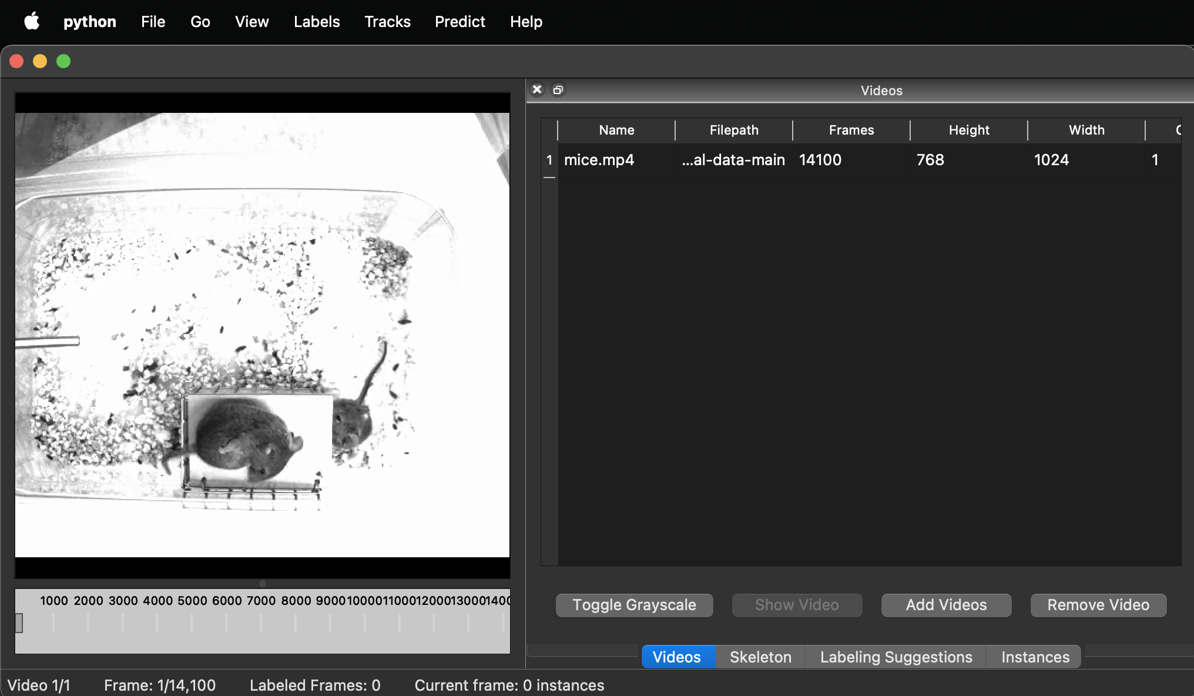Open the File menu
1194x696 pixels.
153,22
